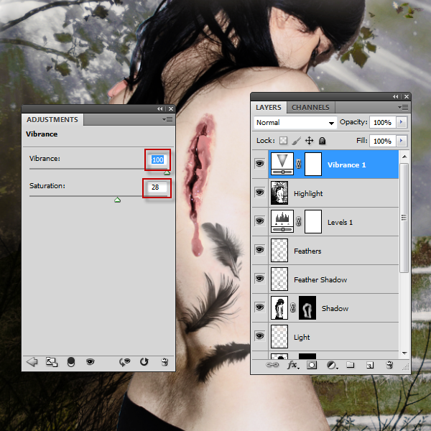Image resolution: width=431 pixels, height=431 pixels.
Task: Create new group folder icon
Action: (351, 365)
